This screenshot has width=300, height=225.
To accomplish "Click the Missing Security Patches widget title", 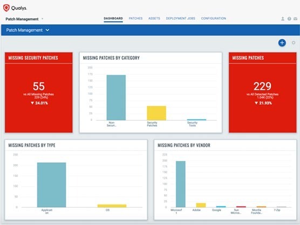I will point(33,58).
